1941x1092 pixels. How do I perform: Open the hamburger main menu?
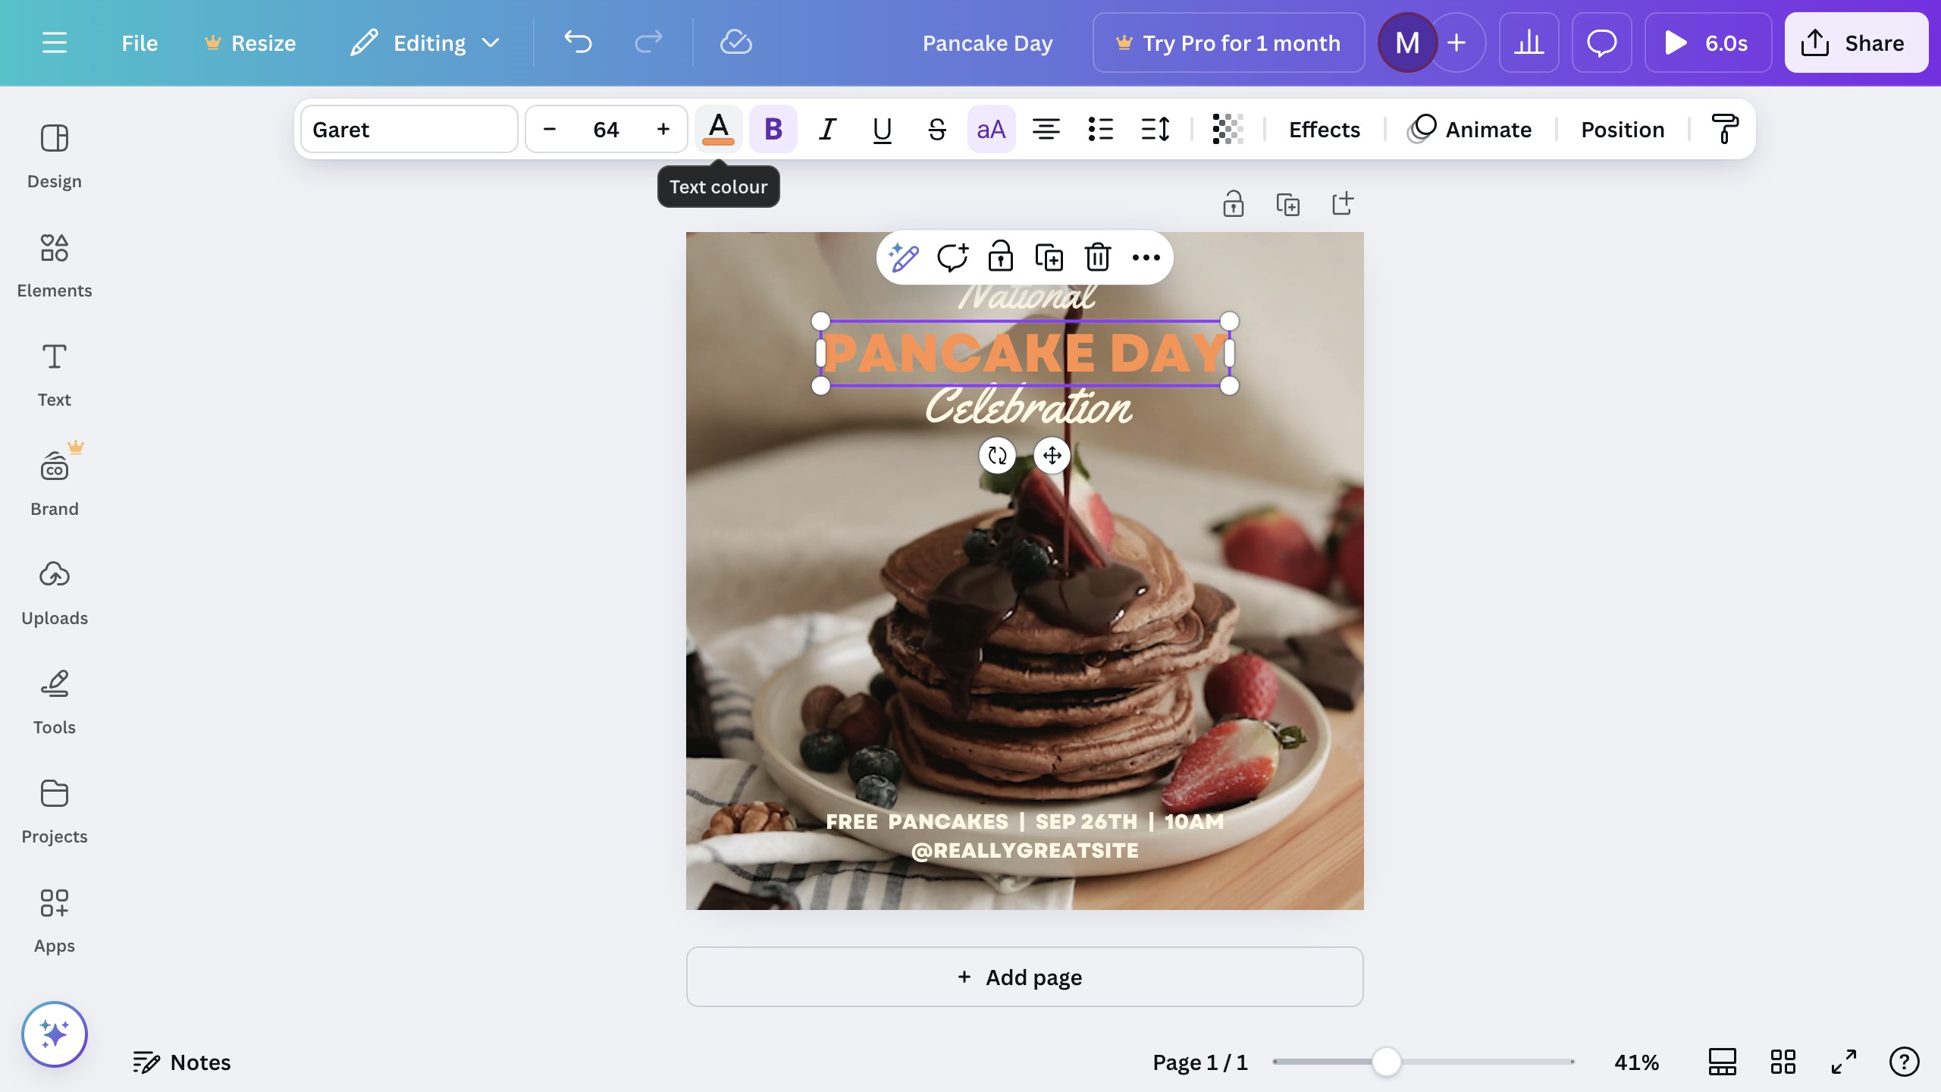click(54, 43)
